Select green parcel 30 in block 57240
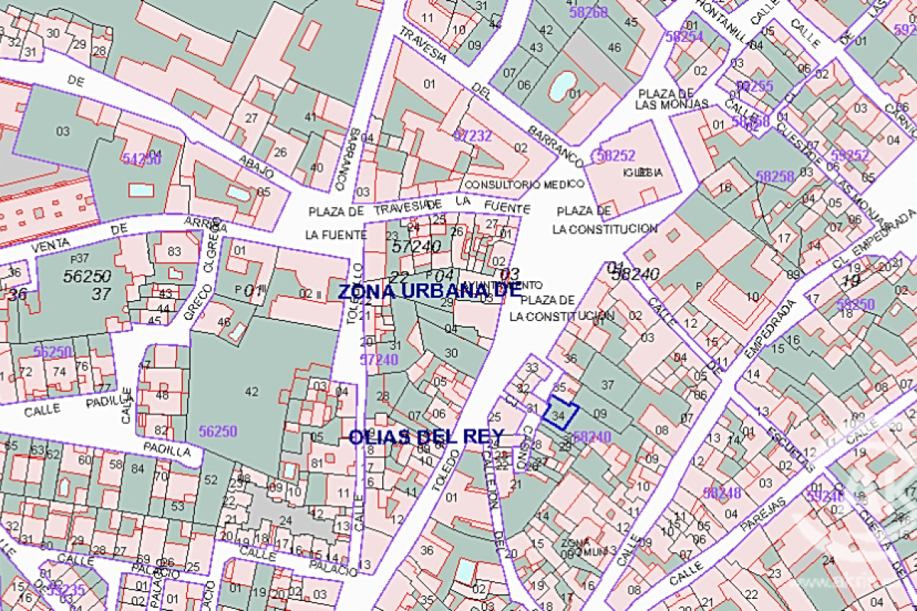The width and height of the screenshot is (917, 611). point(451,353)
